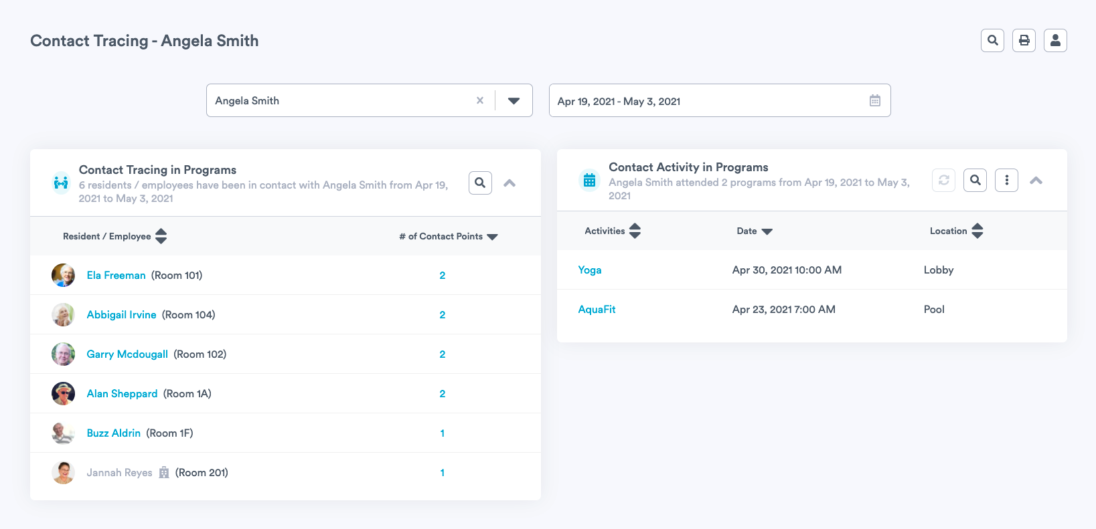1096x529 pixels.
Task: Sort the Activities column
Action: click(x=635, y=231)
